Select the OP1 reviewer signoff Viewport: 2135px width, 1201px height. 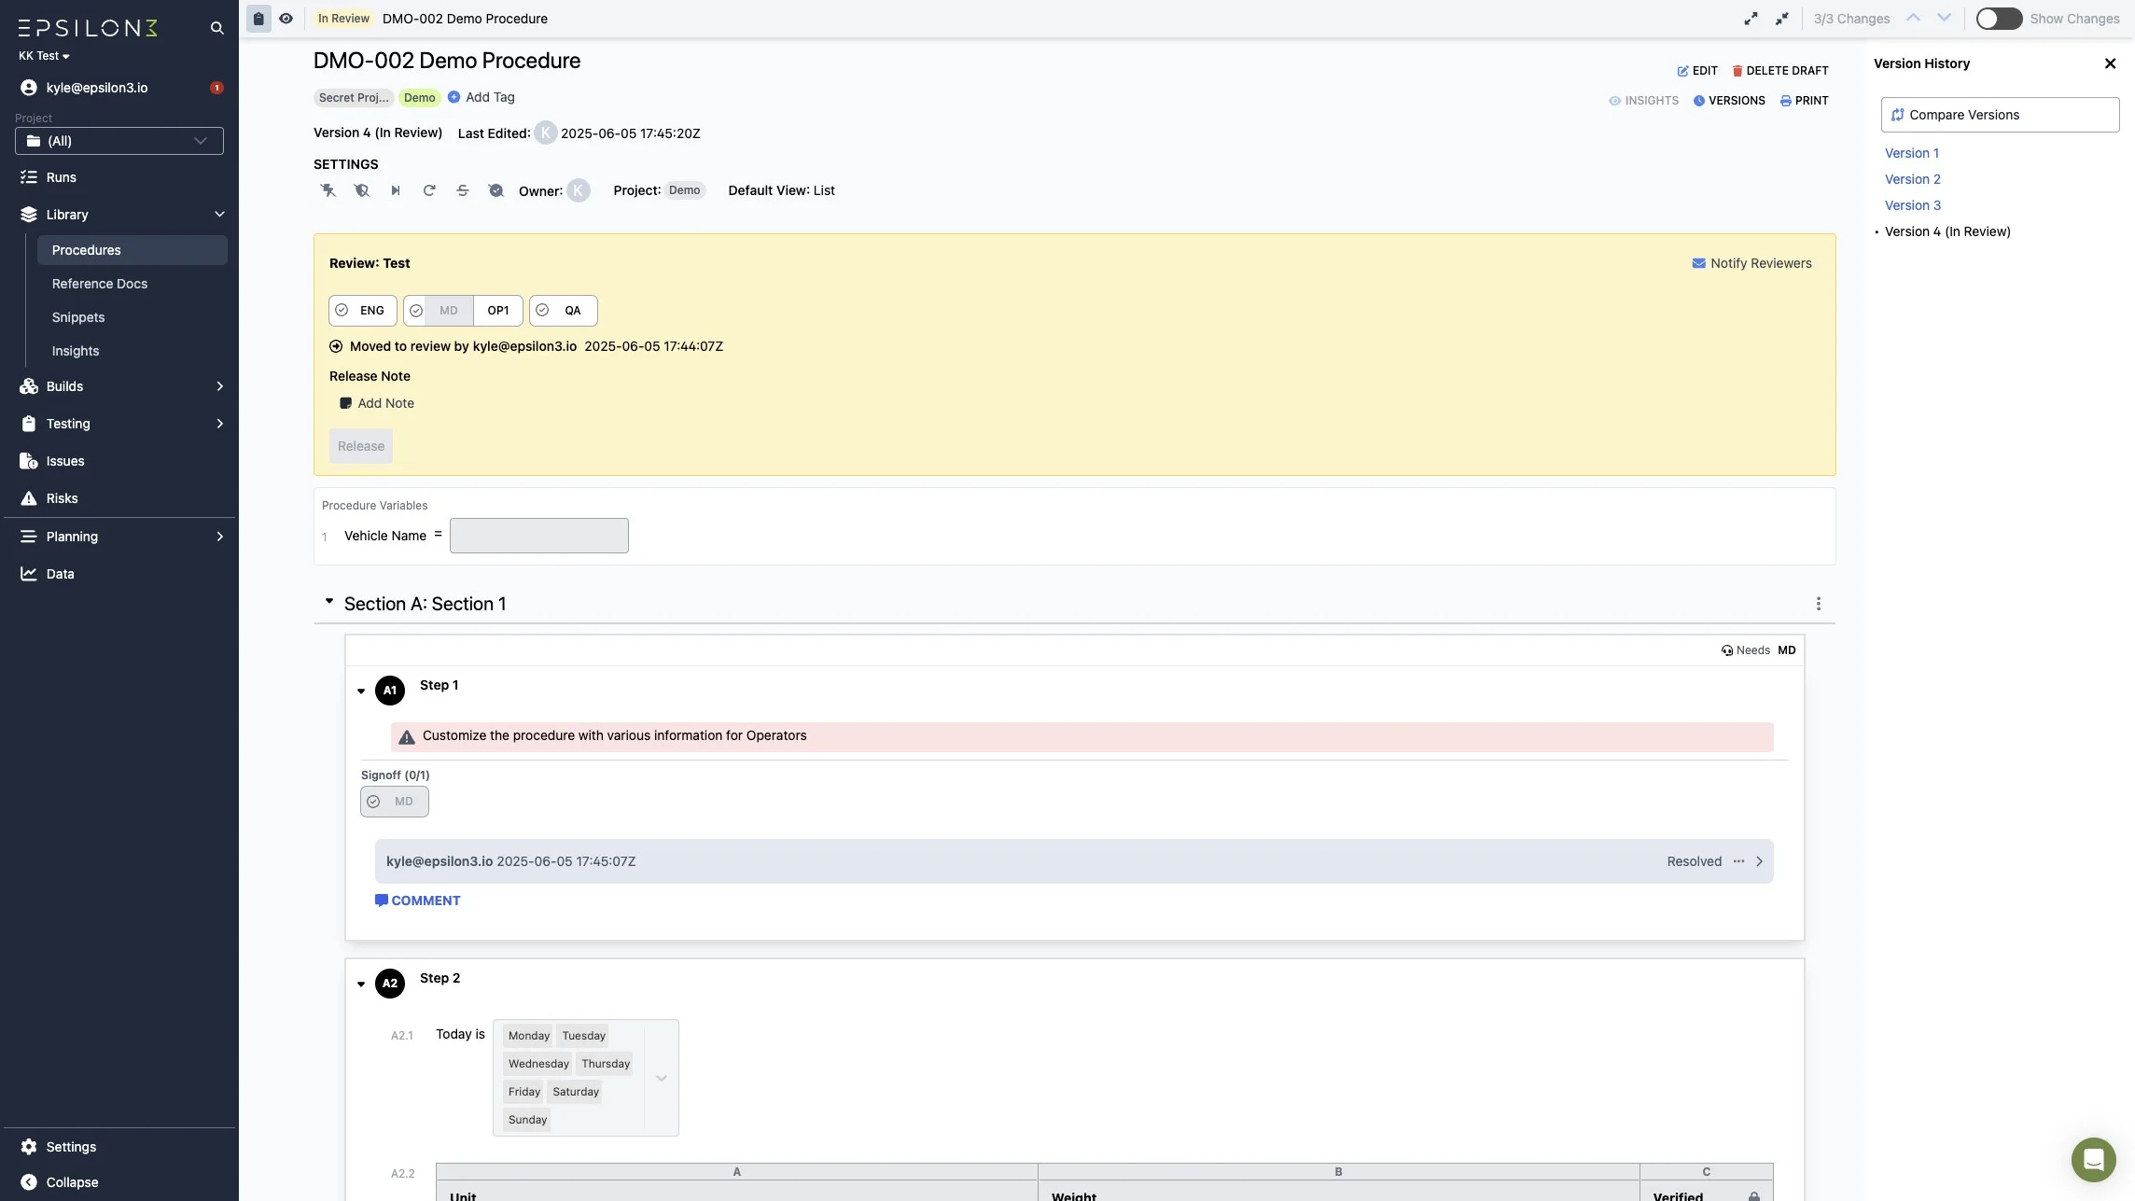(498, 311)
